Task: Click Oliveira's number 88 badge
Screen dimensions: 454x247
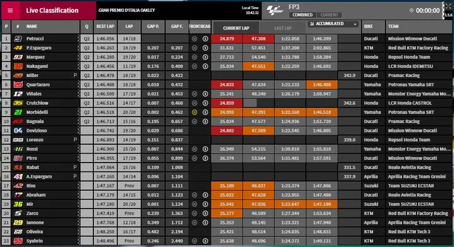Action: pos(18,232)
